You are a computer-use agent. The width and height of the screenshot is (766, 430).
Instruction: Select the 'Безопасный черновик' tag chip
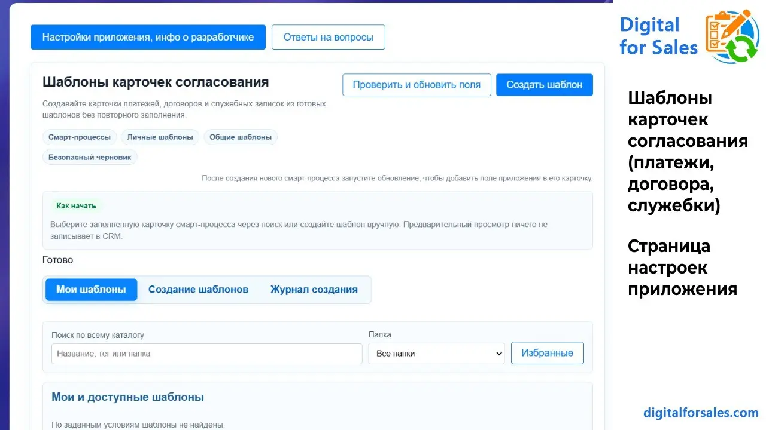90,157
